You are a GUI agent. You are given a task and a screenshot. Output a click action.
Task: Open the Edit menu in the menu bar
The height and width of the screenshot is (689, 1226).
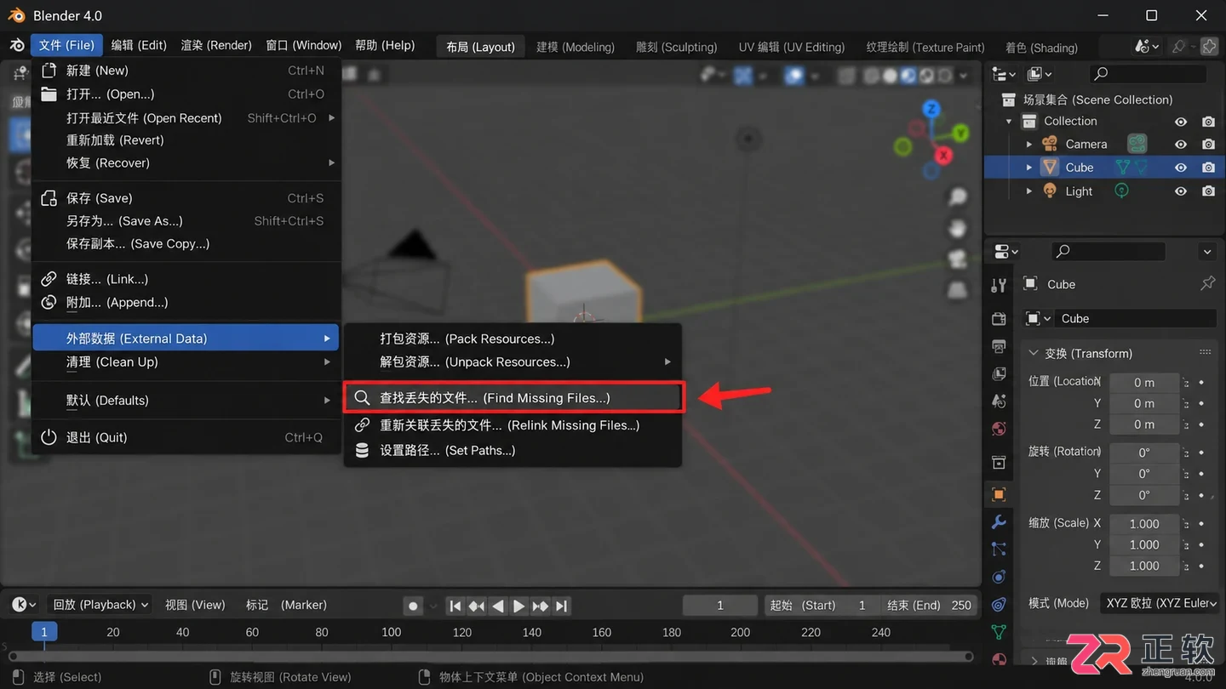139,45
